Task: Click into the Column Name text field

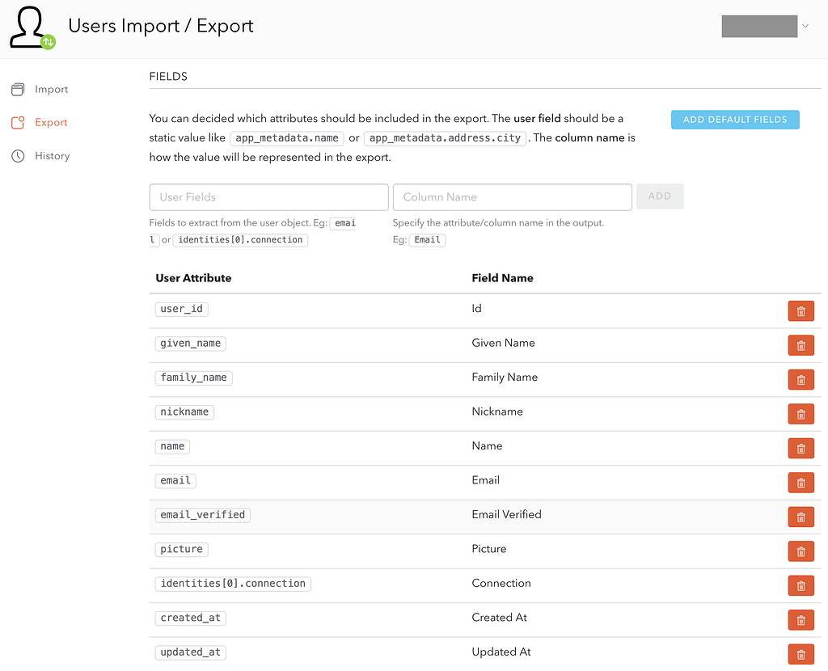Action: [512, 197]
